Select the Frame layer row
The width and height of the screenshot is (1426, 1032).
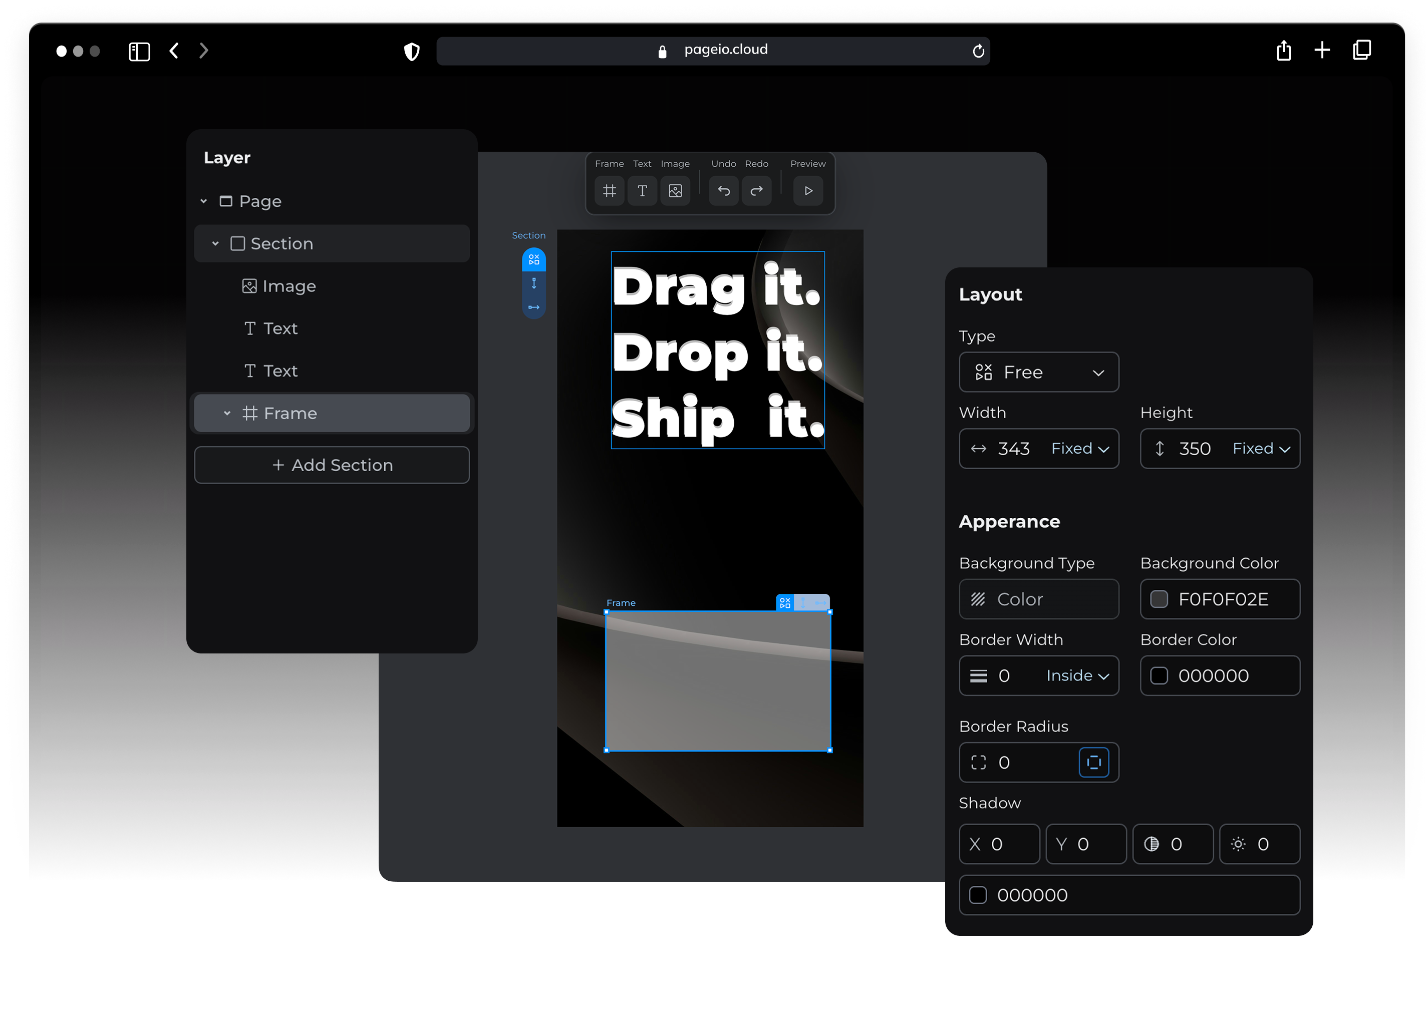pos(332,413)
